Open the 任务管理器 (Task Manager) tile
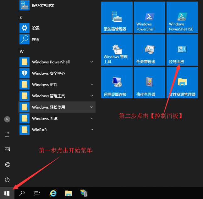Screen dimensions: 203x199 tap(149, 50)
